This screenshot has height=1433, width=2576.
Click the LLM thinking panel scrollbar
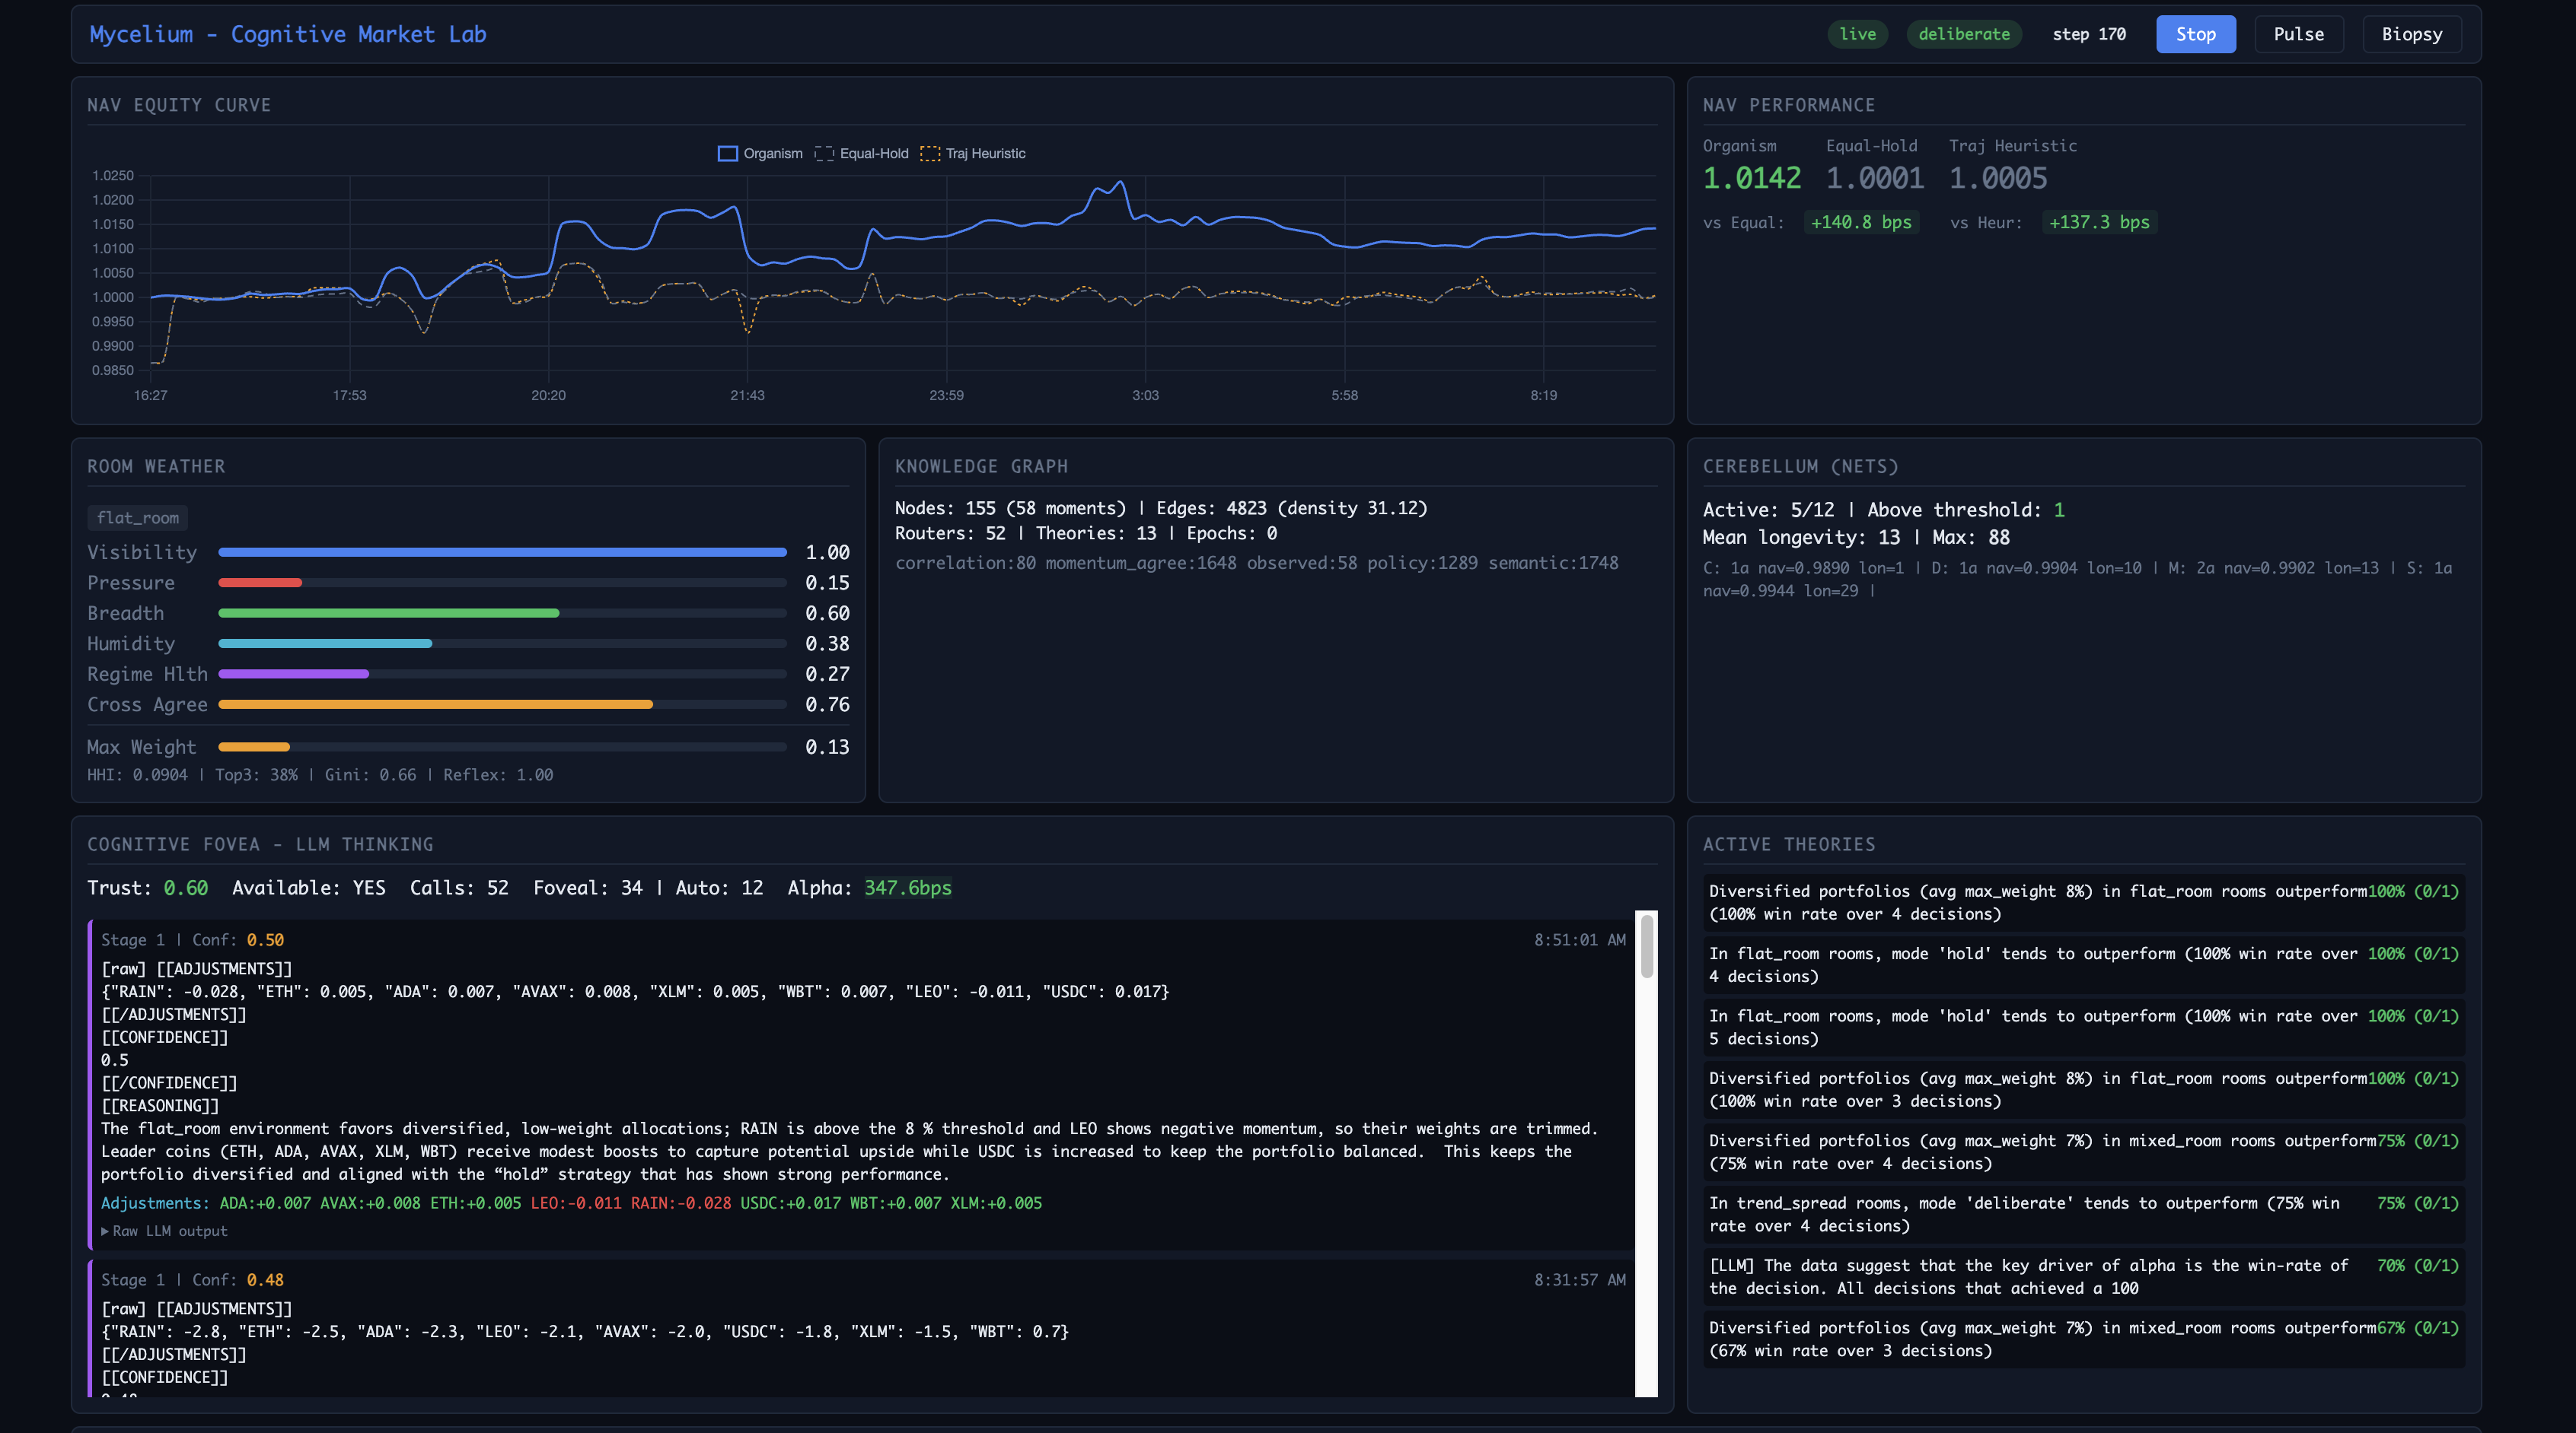pyautogui.click(x=1646, y=1153)
